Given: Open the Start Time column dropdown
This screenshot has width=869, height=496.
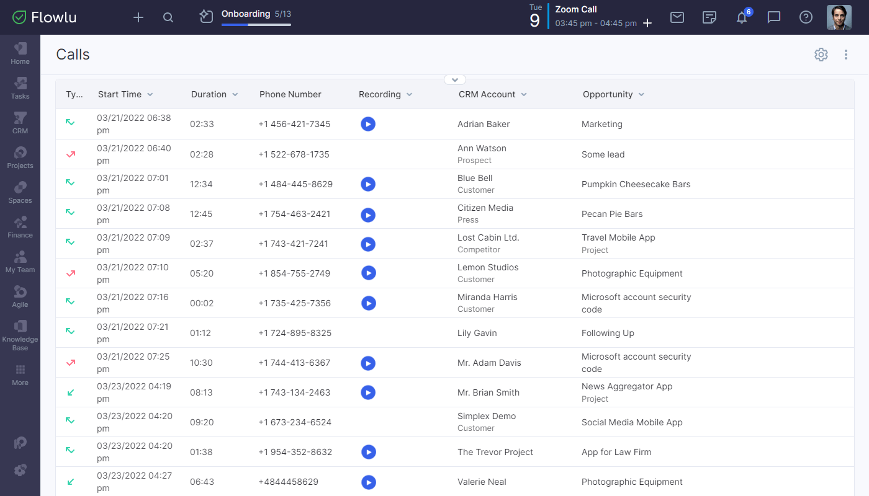Looking at the screenshot, I should coord(150,94).
